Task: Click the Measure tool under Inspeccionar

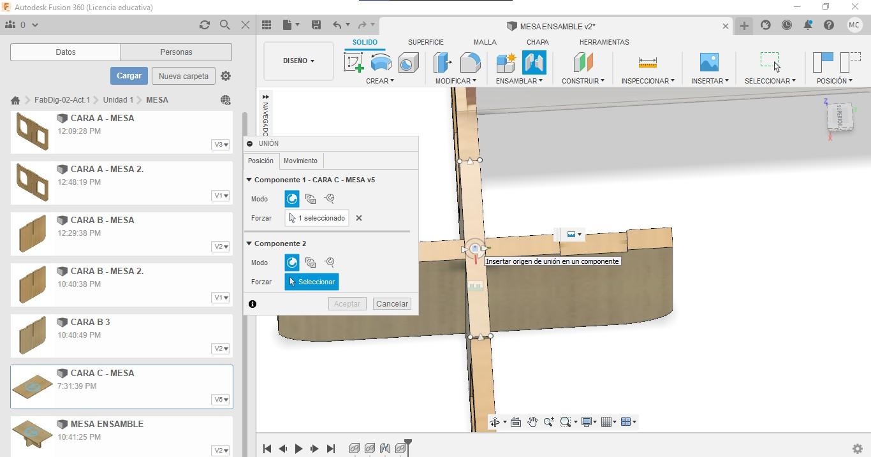Action: (x=647, y=62)
